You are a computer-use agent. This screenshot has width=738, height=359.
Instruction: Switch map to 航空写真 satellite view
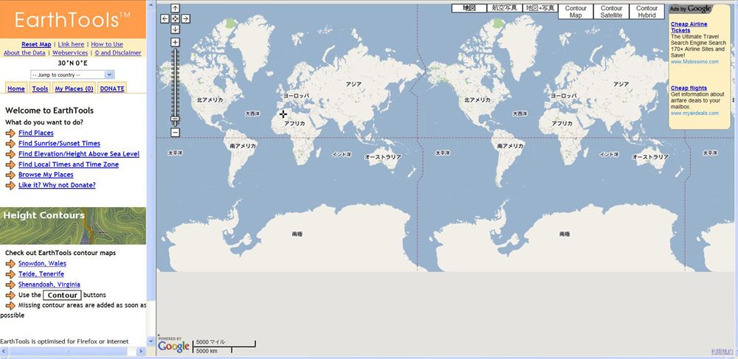[x=505, y=8]
